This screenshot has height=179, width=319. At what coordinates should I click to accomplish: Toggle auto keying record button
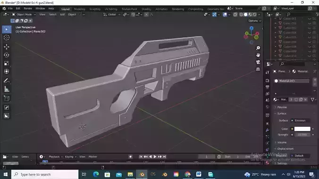pyautogui.click(x=130, y=157)
